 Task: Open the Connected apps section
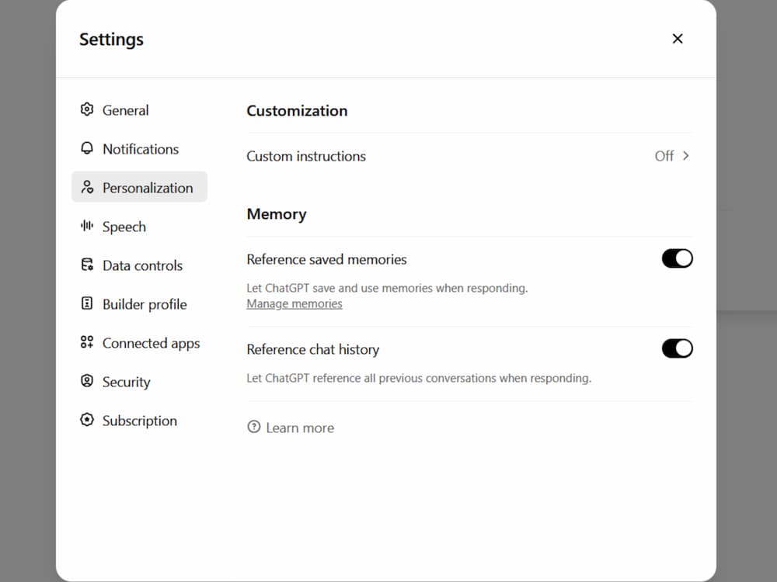tap(151, 343)
